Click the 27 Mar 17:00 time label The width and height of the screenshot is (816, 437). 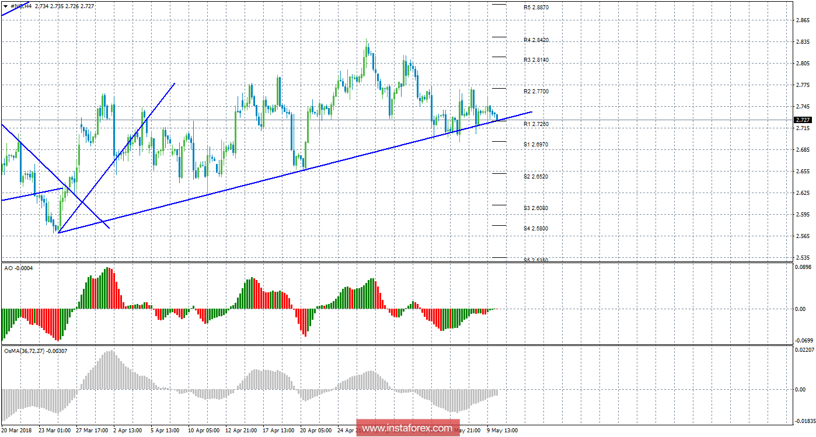pos(93,431)
